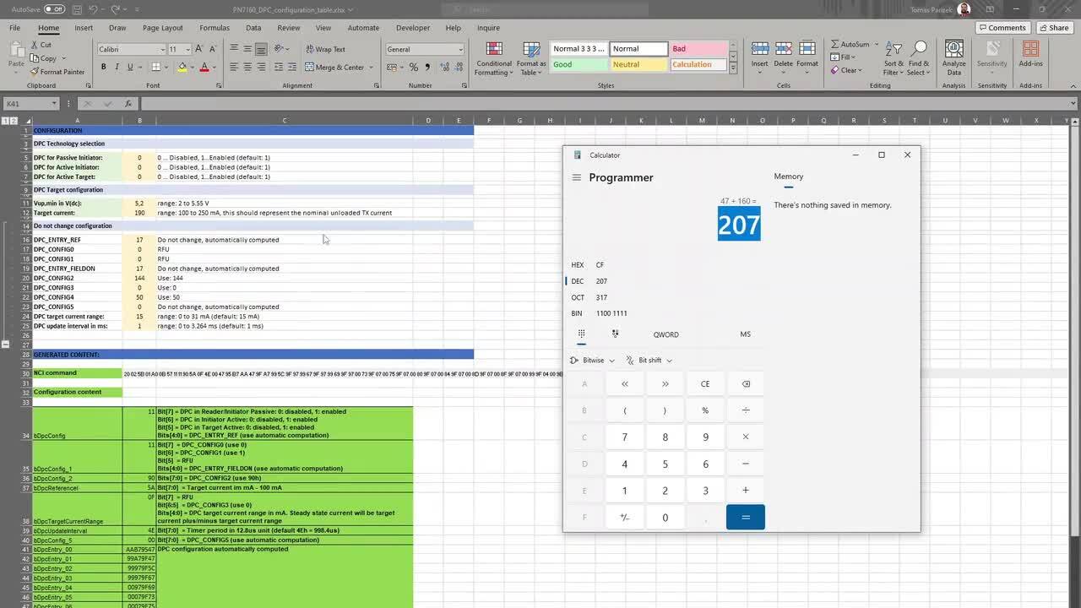Toggle Wrap Text for selected cells
This screenshot has width=1081, height=608.
pos(325,49)
